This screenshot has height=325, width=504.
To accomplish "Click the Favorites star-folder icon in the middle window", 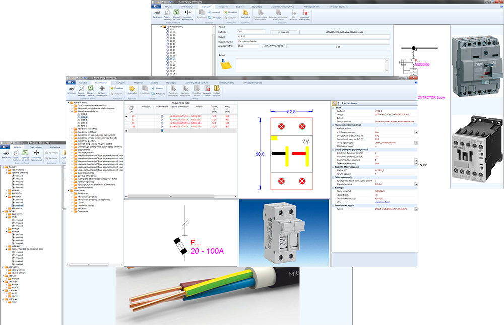I will (x=133, y=88).
